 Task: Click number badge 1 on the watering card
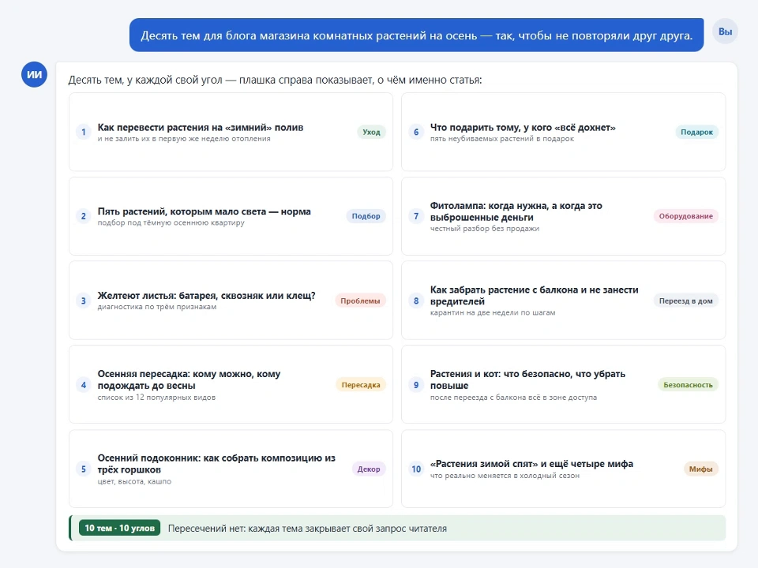pyautogui.click(x=84, y=132)
